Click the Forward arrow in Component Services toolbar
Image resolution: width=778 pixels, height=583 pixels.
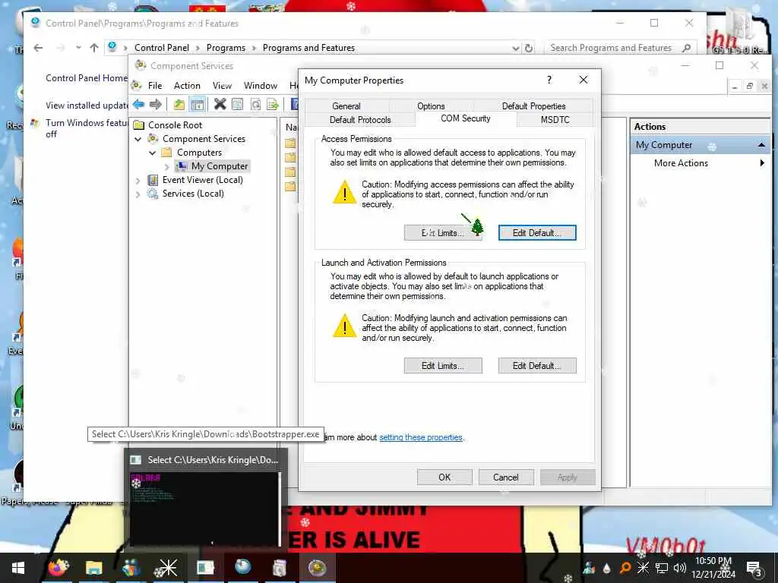(156, 104)
